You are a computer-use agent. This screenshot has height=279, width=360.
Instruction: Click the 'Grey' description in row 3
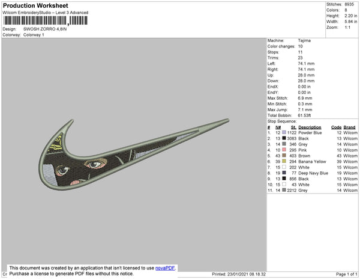coord(302,144)
